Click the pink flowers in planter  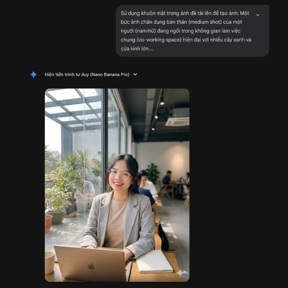[x=53, y=176]
